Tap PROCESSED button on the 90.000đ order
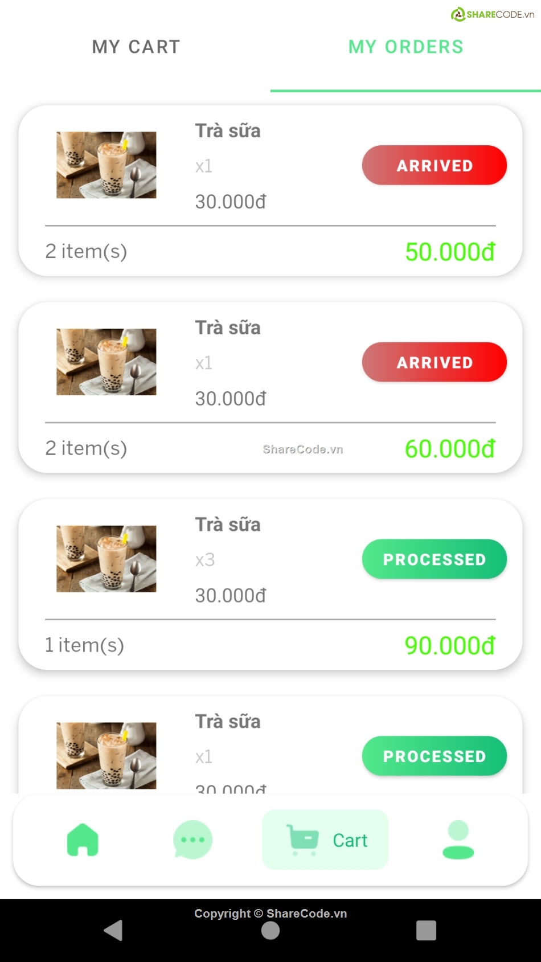 (x=434, y=559)
